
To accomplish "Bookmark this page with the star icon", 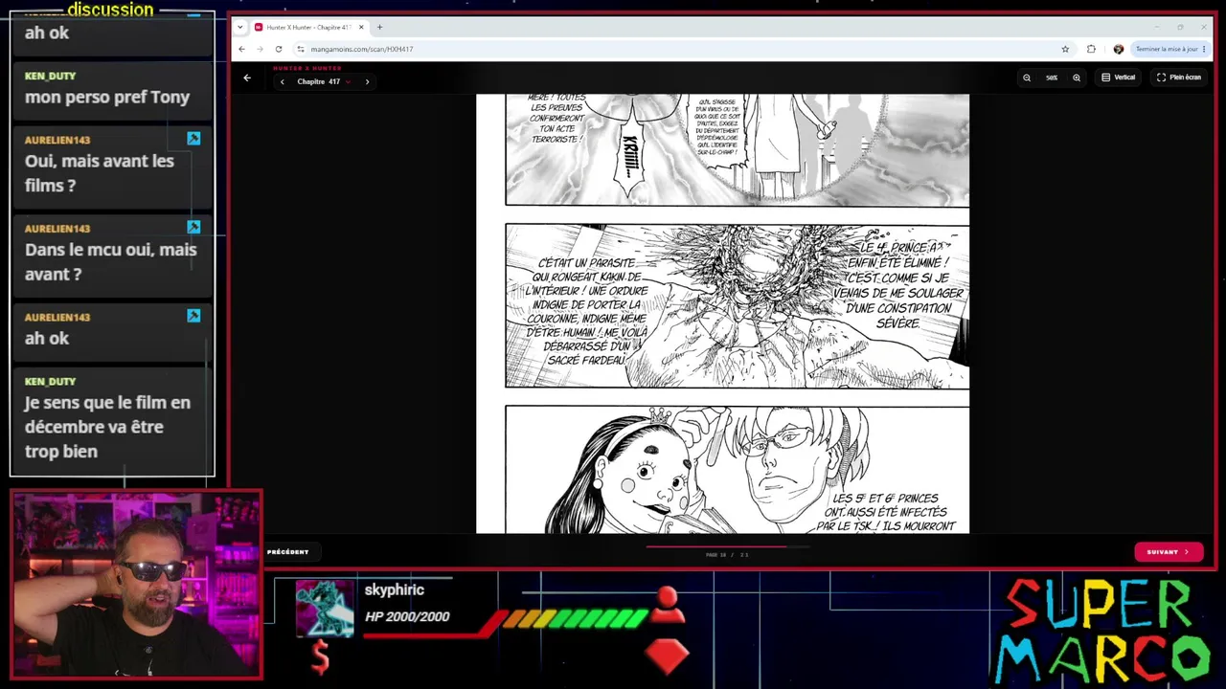I will click(1065, 49).
